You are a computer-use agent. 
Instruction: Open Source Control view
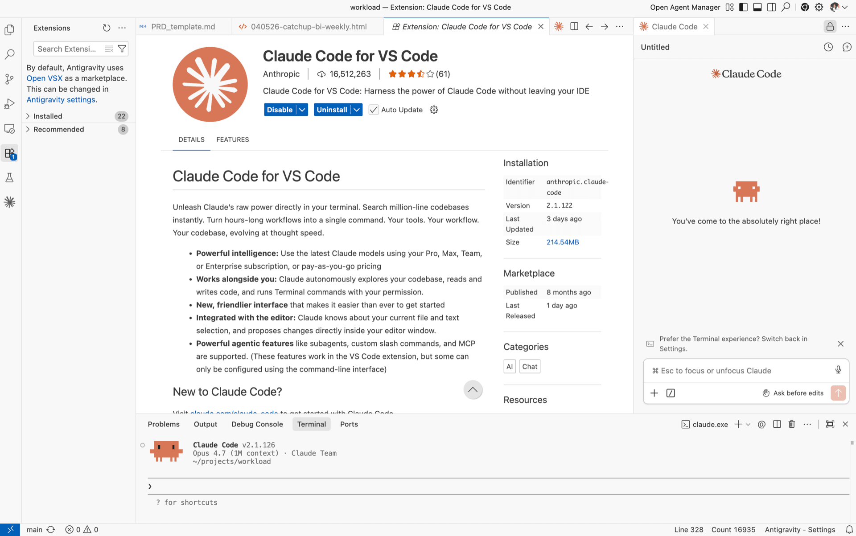point(9,79)
